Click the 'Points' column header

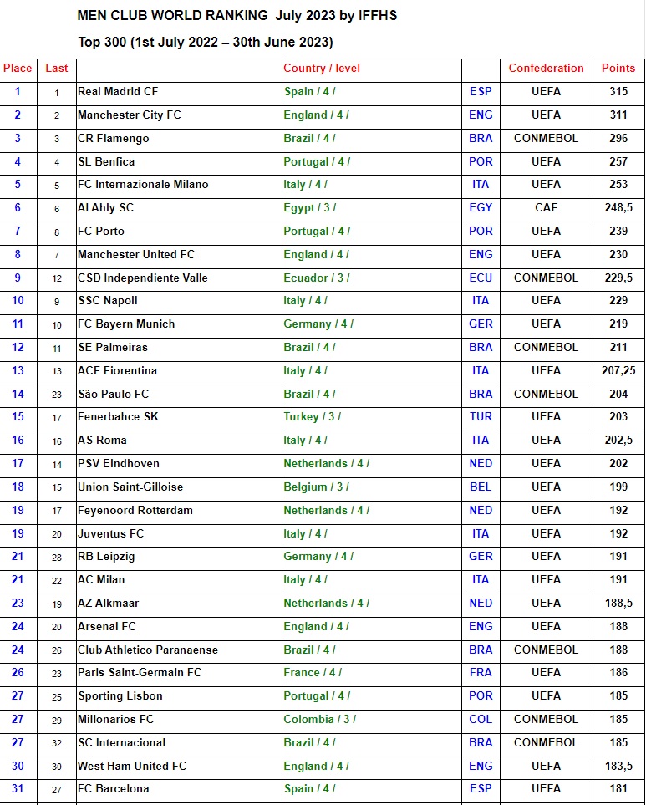click(x=618, y=69)
